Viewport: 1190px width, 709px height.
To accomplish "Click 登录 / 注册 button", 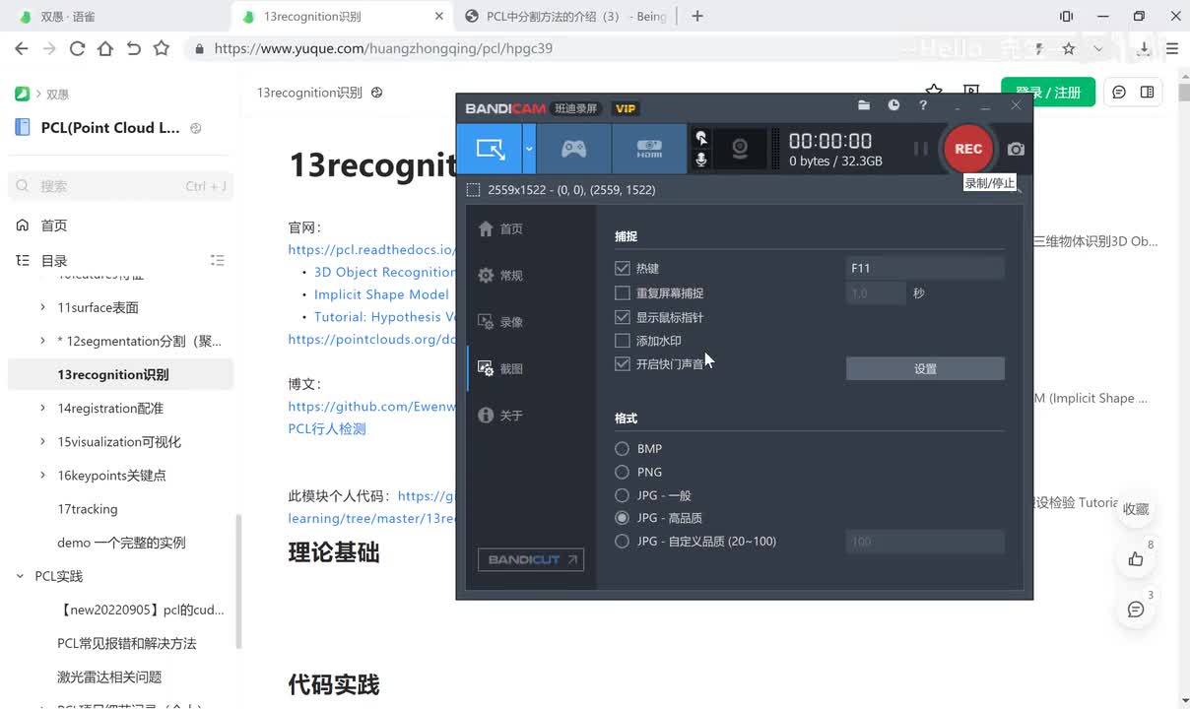I will coord(1048,93).
